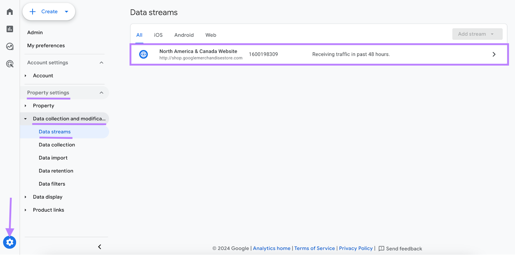The width and height of the screenshot is (515, 255).
Task: Expand the Account tree item
Action: tap(25, 76)
